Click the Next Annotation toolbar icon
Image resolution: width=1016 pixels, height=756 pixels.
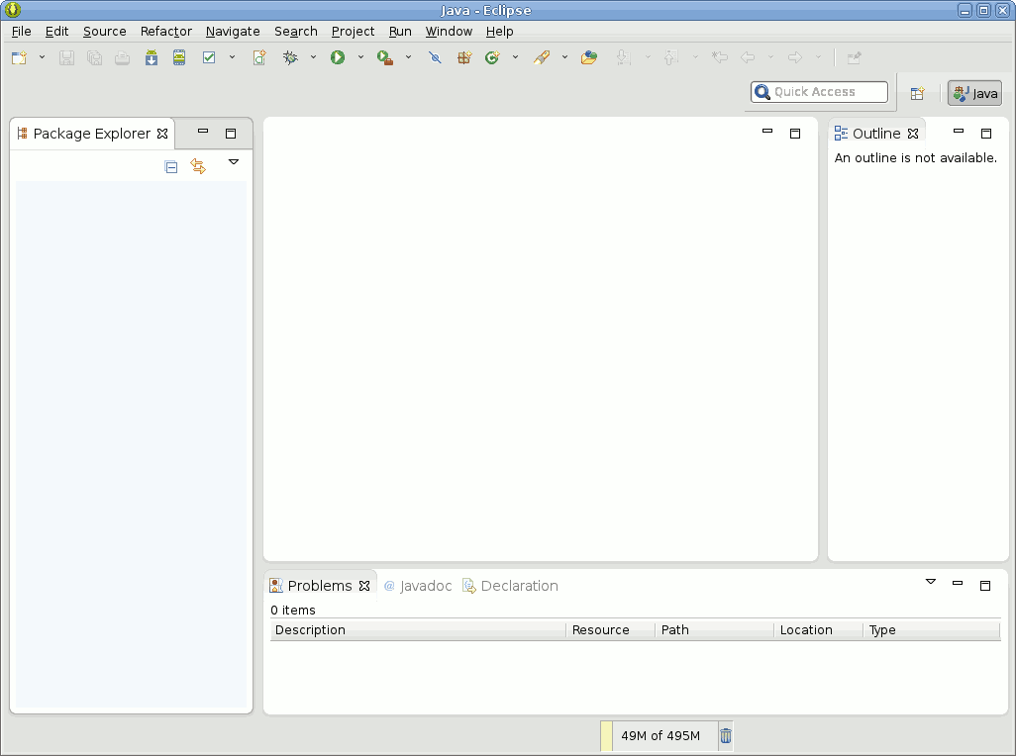click(x=623, y=57)
